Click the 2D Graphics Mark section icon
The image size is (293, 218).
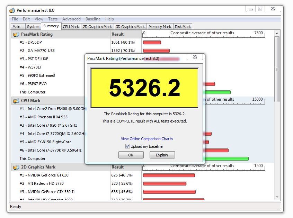[16, 167]
